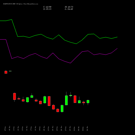Click the 03 Dec date label

pos(83,128)
